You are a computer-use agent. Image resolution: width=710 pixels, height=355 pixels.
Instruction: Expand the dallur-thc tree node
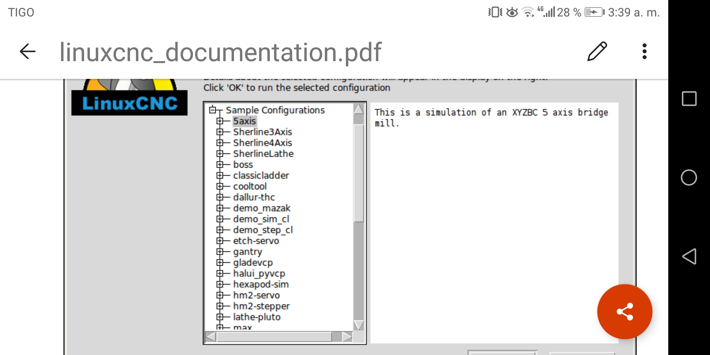coord(220,197)
